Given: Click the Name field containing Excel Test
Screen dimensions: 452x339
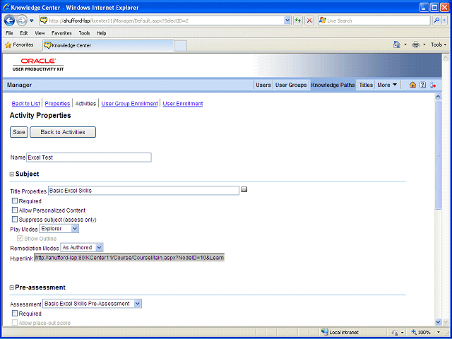Looking at the screenshot, I should pos(89,157).
